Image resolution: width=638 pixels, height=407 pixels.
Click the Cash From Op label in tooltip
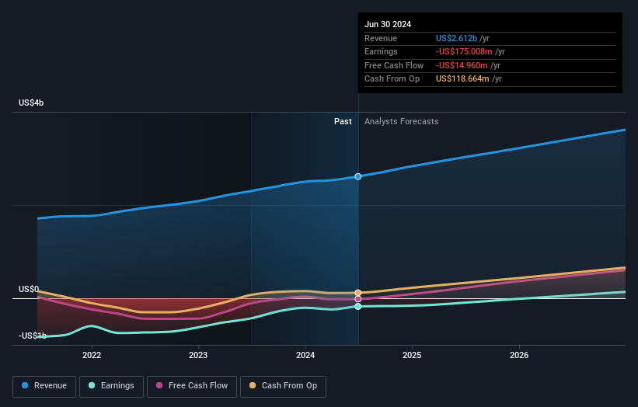392,79
